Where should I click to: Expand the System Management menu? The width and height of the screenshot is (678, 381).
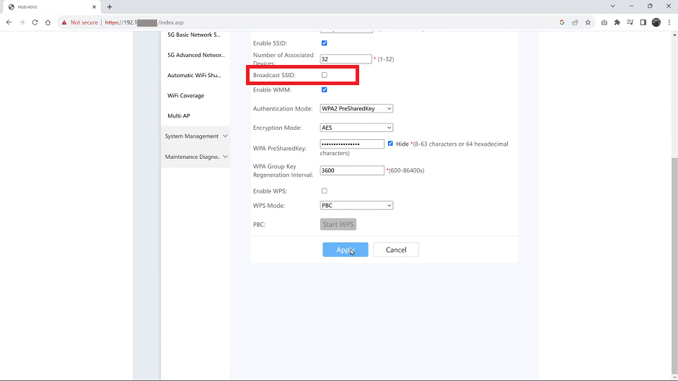(x=195, y=136)
